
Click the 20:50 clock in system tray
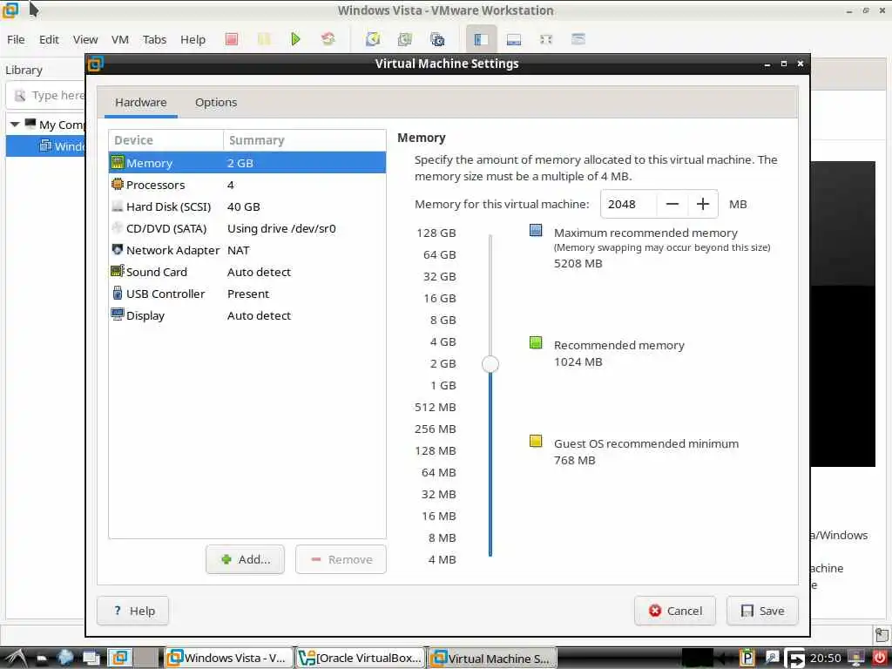tap(826, 659)
